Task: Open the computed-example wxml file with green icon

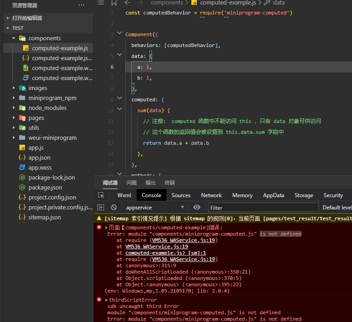Action: click(x=48, y=68)
